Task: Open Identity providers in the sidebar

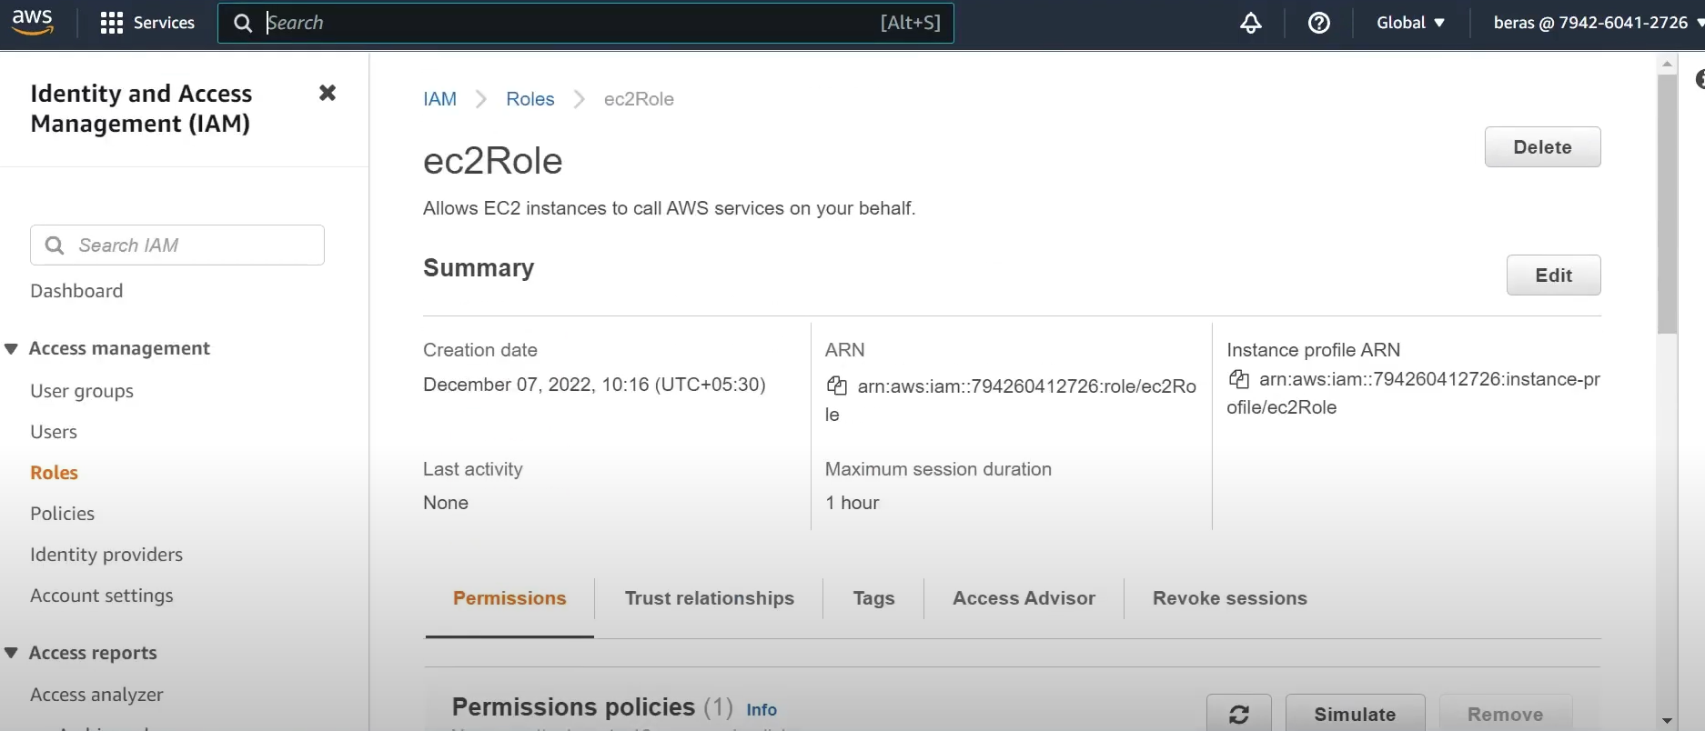Action: [x=106, y=555]
